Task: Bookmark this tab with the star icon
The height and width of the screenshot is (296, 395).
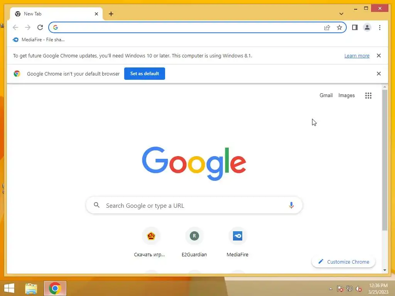Action: pos(339,27)
